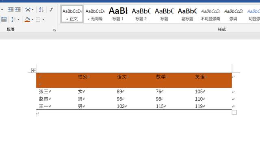Viewport: 260px width, 168px height.
Task: Click the score 96 cell
Action: click(119, 99)
